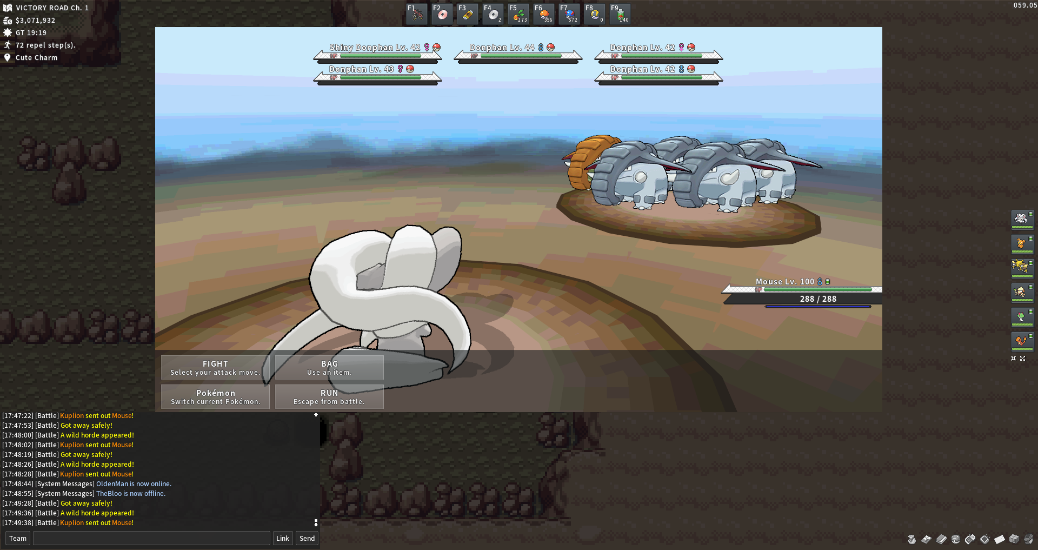Image resolution: width=1038 pixels, height=550 pixels.
Task: Open the bag icon in bottom menu
Action: (x=911, y=539)
